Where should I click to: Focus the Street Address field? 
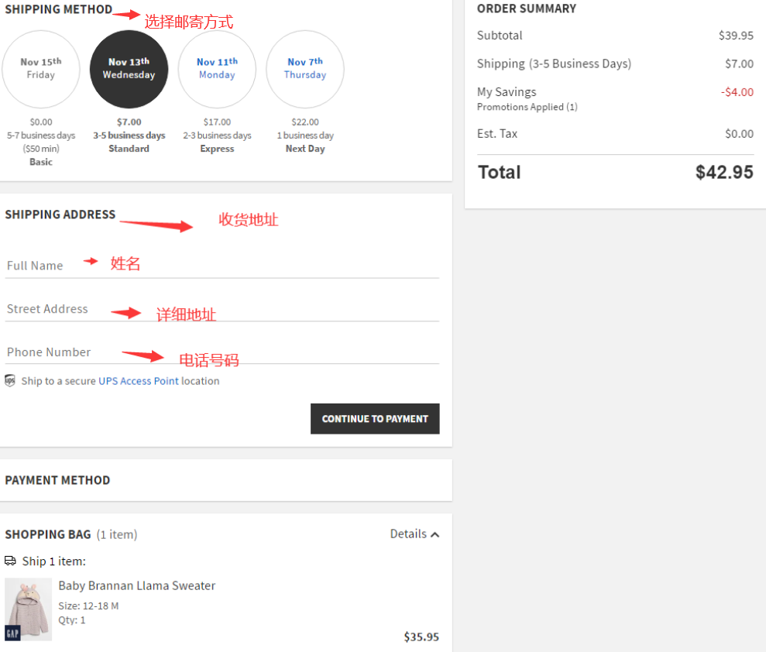point(222,309)
